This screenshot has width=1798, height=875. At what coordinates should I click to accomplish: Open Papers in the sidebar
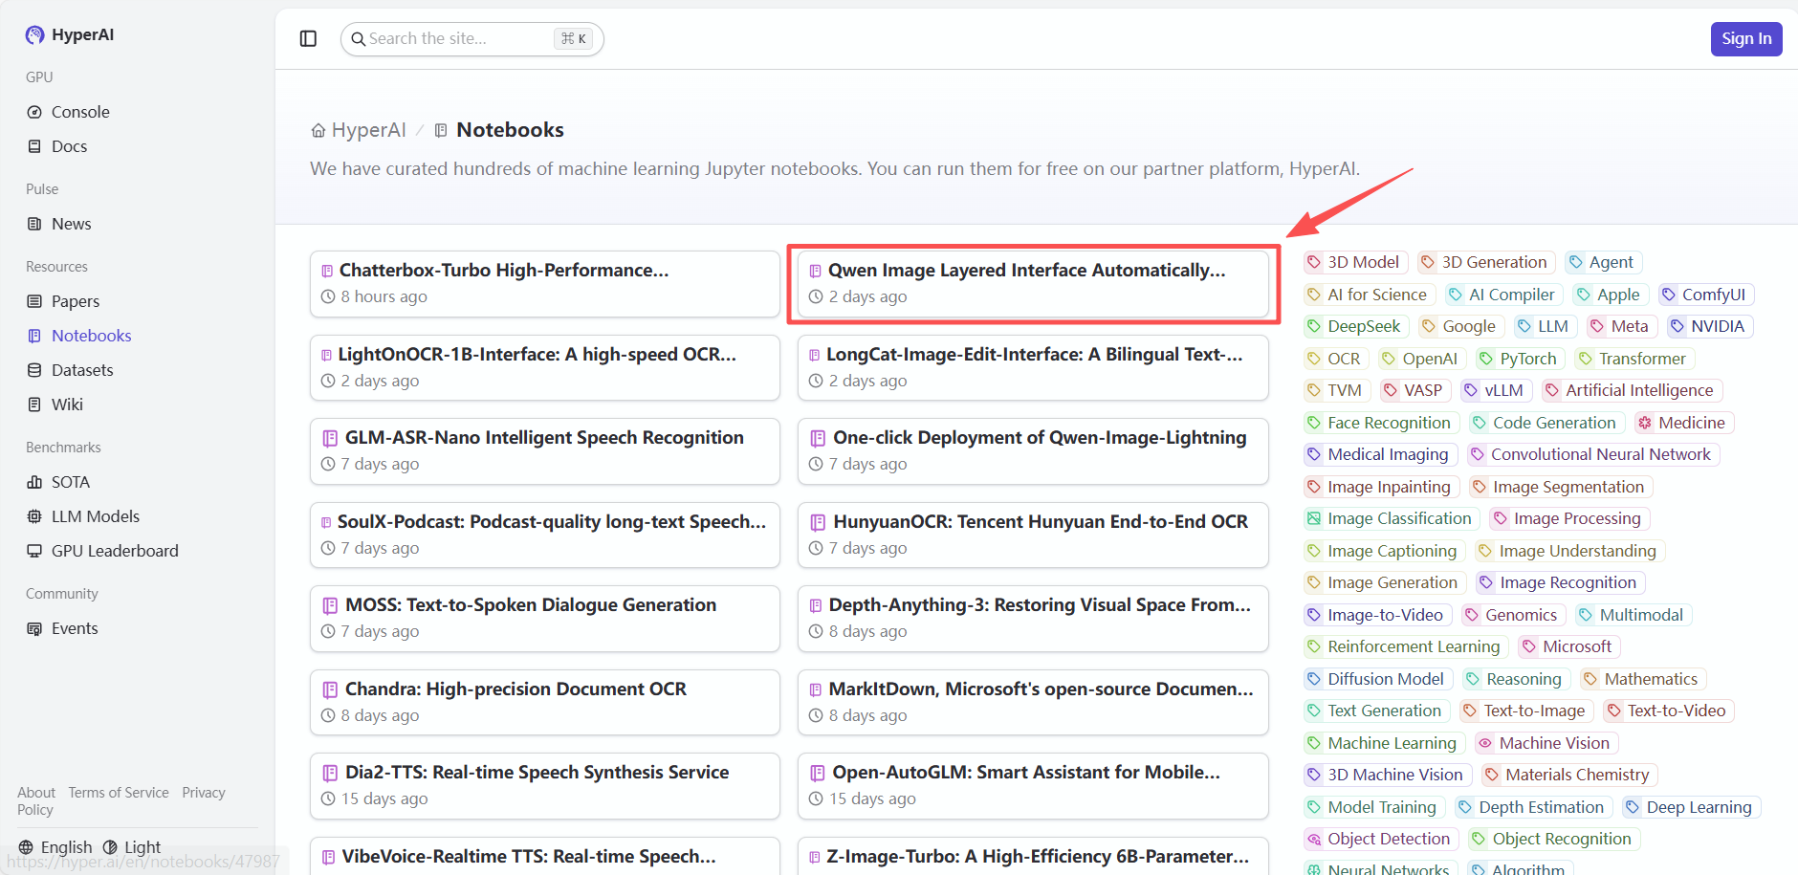(75, 301)
